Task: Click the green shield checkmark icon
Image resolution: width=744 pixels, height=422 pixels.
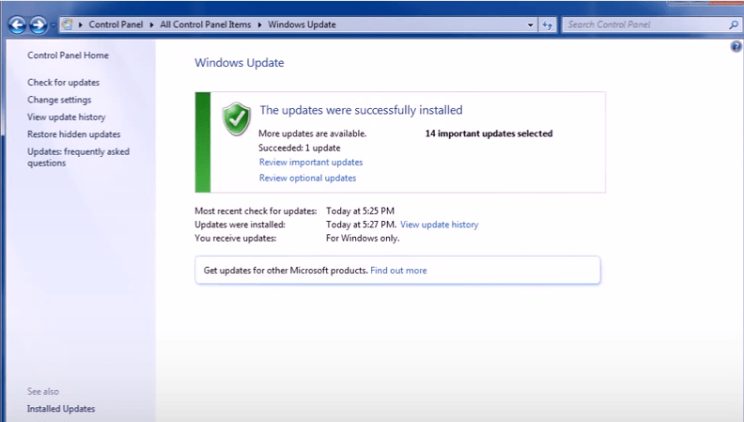Action: pyautogui.click(x=237, y=119)
